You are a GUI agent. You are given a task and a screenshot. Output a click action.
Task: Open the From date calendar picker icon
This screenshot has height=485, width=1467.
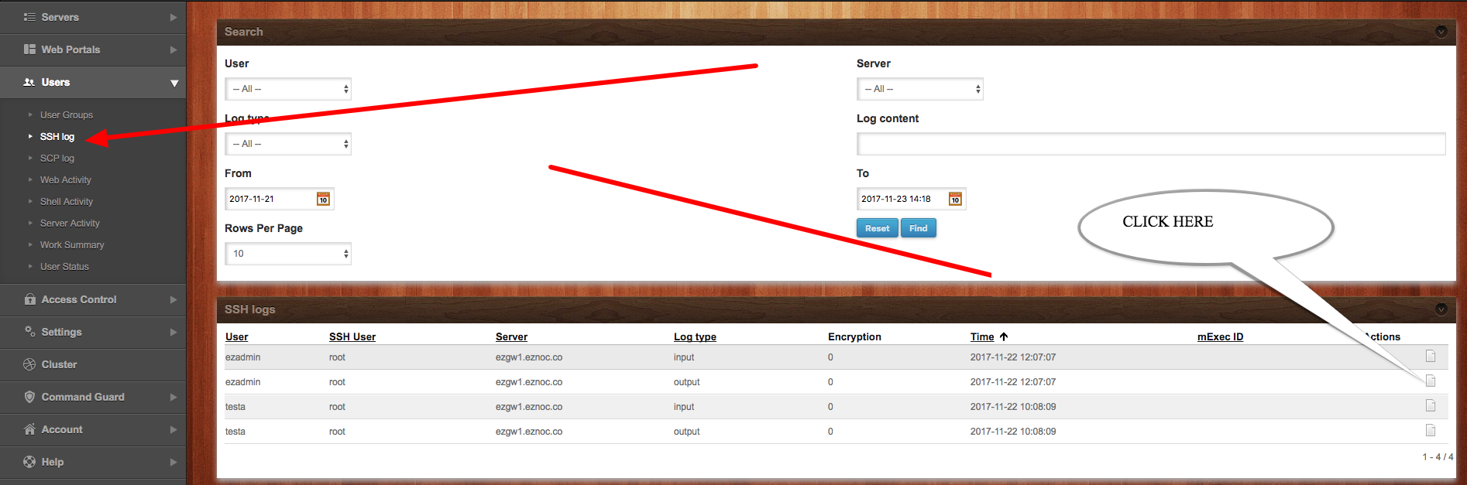click(323, 200)
